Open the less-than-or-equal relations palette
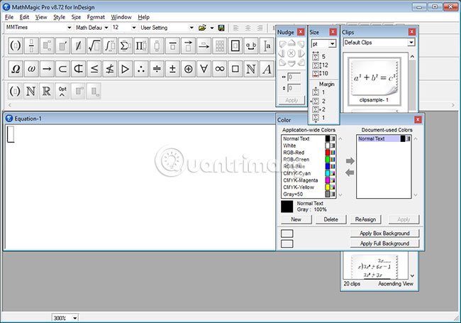The image size is (461, 323). click(94, 69)
